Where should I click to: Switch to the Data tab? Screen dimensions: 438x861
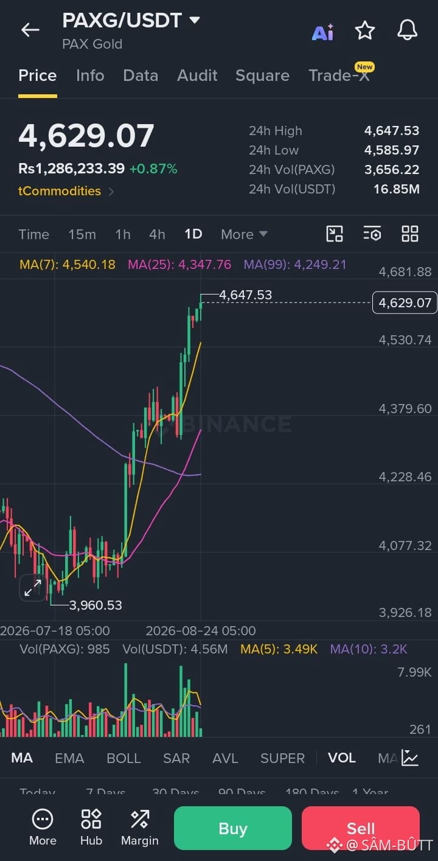[141, 75]
